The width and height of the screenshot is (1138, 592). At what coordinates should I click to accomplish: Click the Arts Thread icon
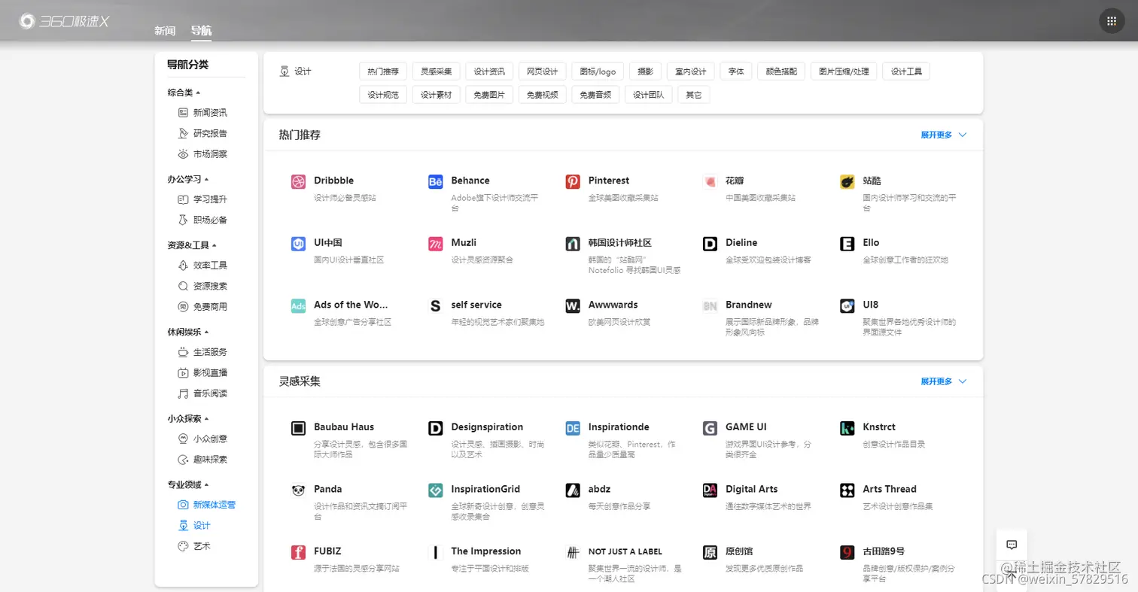tap(847, 490)
